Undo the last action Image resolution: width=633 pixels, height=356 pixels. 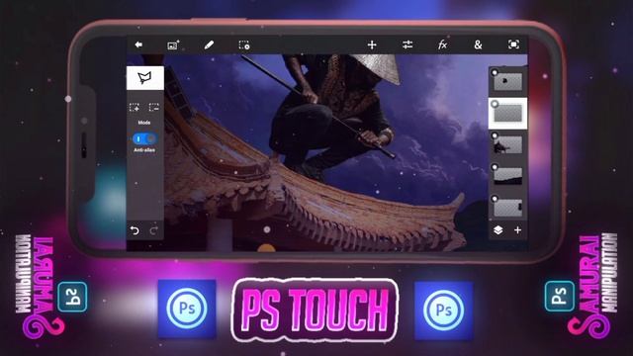(x=135, y=230)
